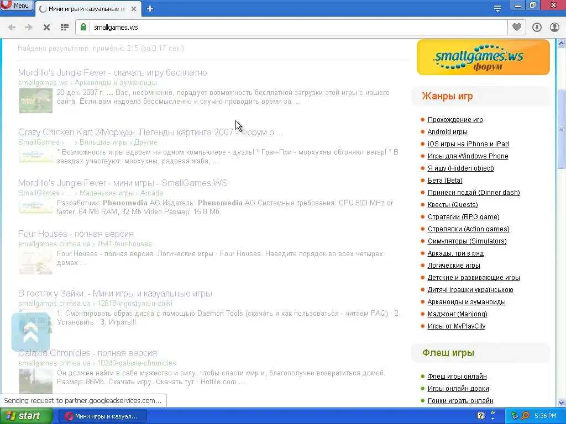This screenshot has height=424, width=566.
Task: Open the Игры онлайн драки link
Action: 458,389
